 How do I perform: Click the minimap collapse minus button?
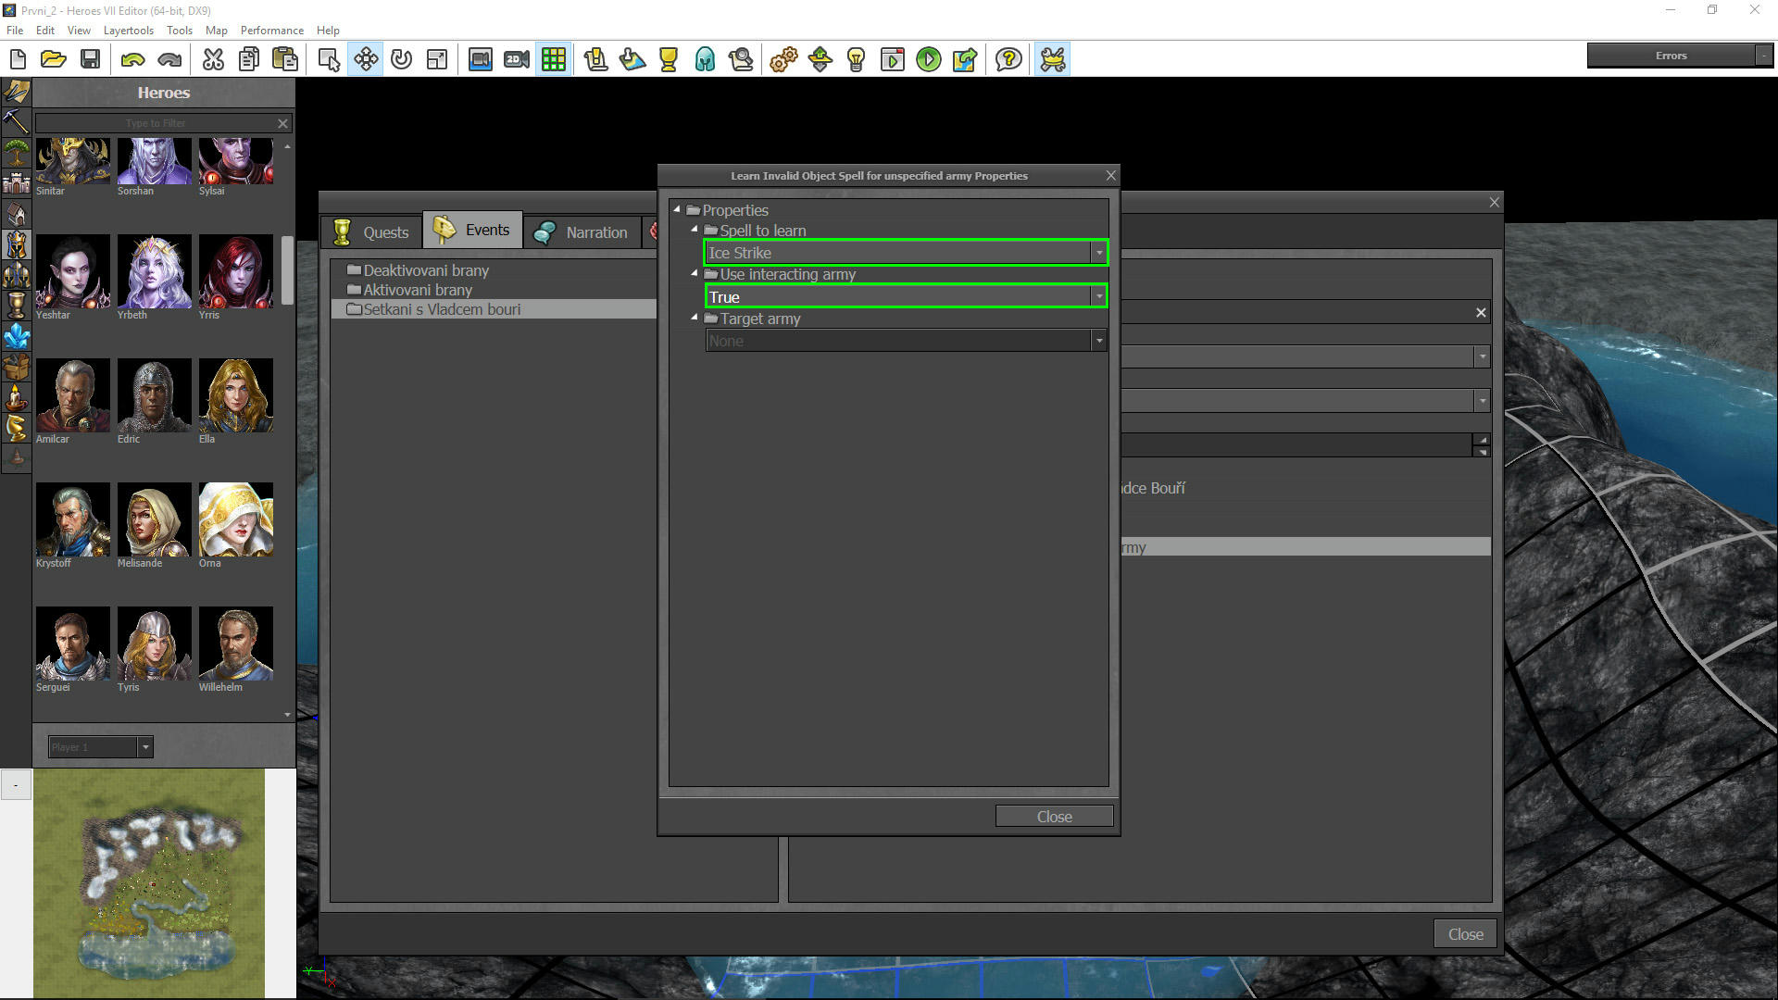(x=16, y=785)
